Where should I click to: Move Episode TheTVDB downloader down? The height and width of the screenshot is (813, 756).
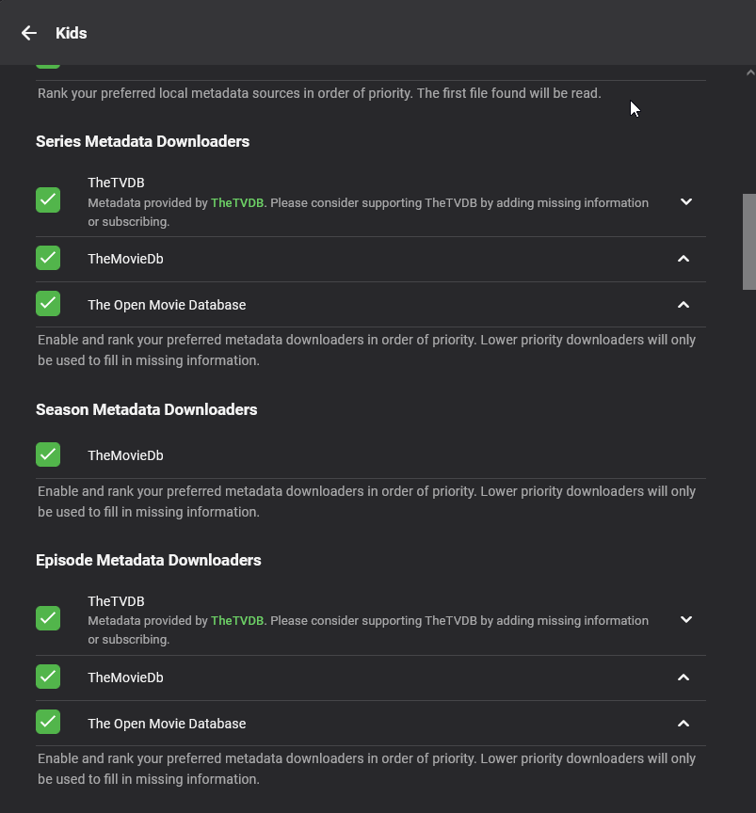pyautogui.click(x=685, y=619)
